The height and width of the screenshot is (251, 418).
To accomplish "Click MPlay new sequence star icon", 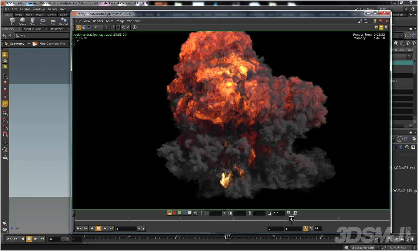I will coord(375,21).
